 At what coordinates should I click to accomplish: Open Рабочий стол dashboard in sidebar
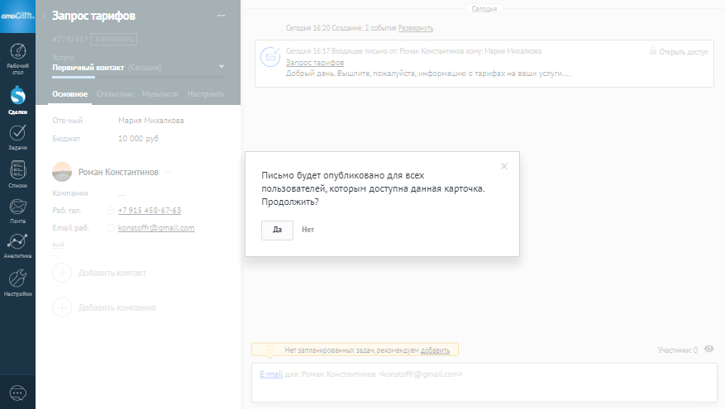tap(17, 56)
